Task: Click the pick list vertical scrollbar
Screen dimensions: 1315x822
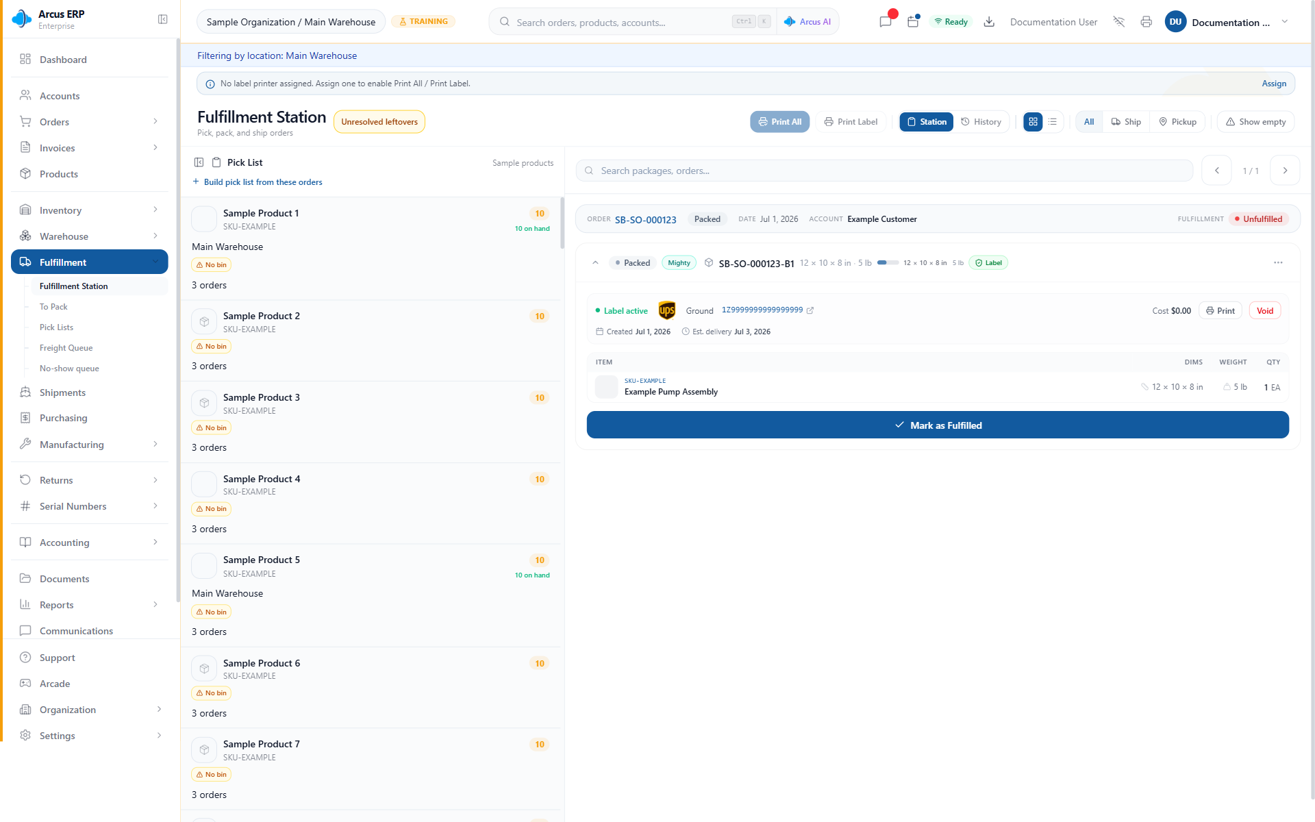Action: tap(562, 223)
